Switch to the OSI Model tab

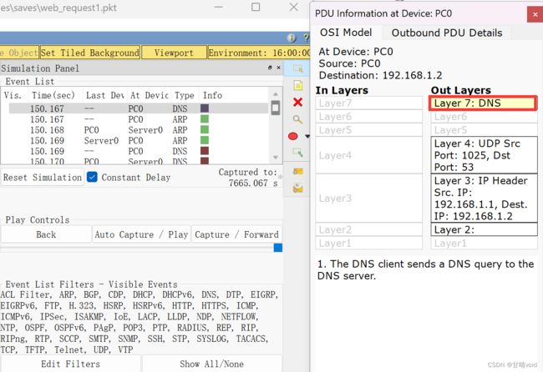[x=346, y=33]
